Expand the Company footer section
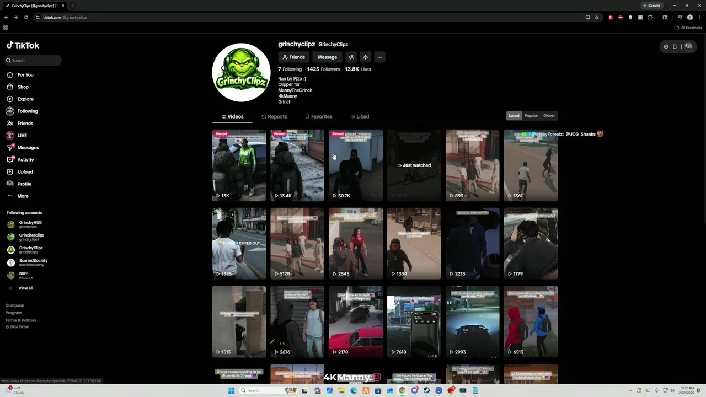706x397 pixels. (x=15, y=305)
